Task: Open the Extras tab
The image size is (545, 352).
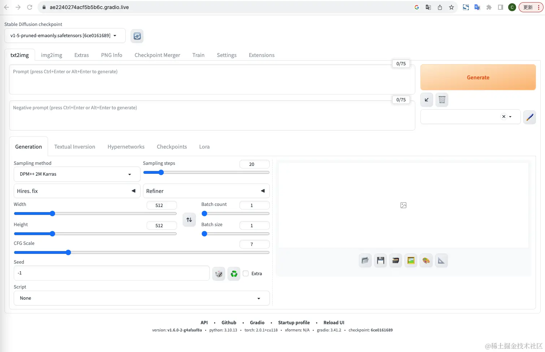Action: pyautogui.click(x=82, y=55)
